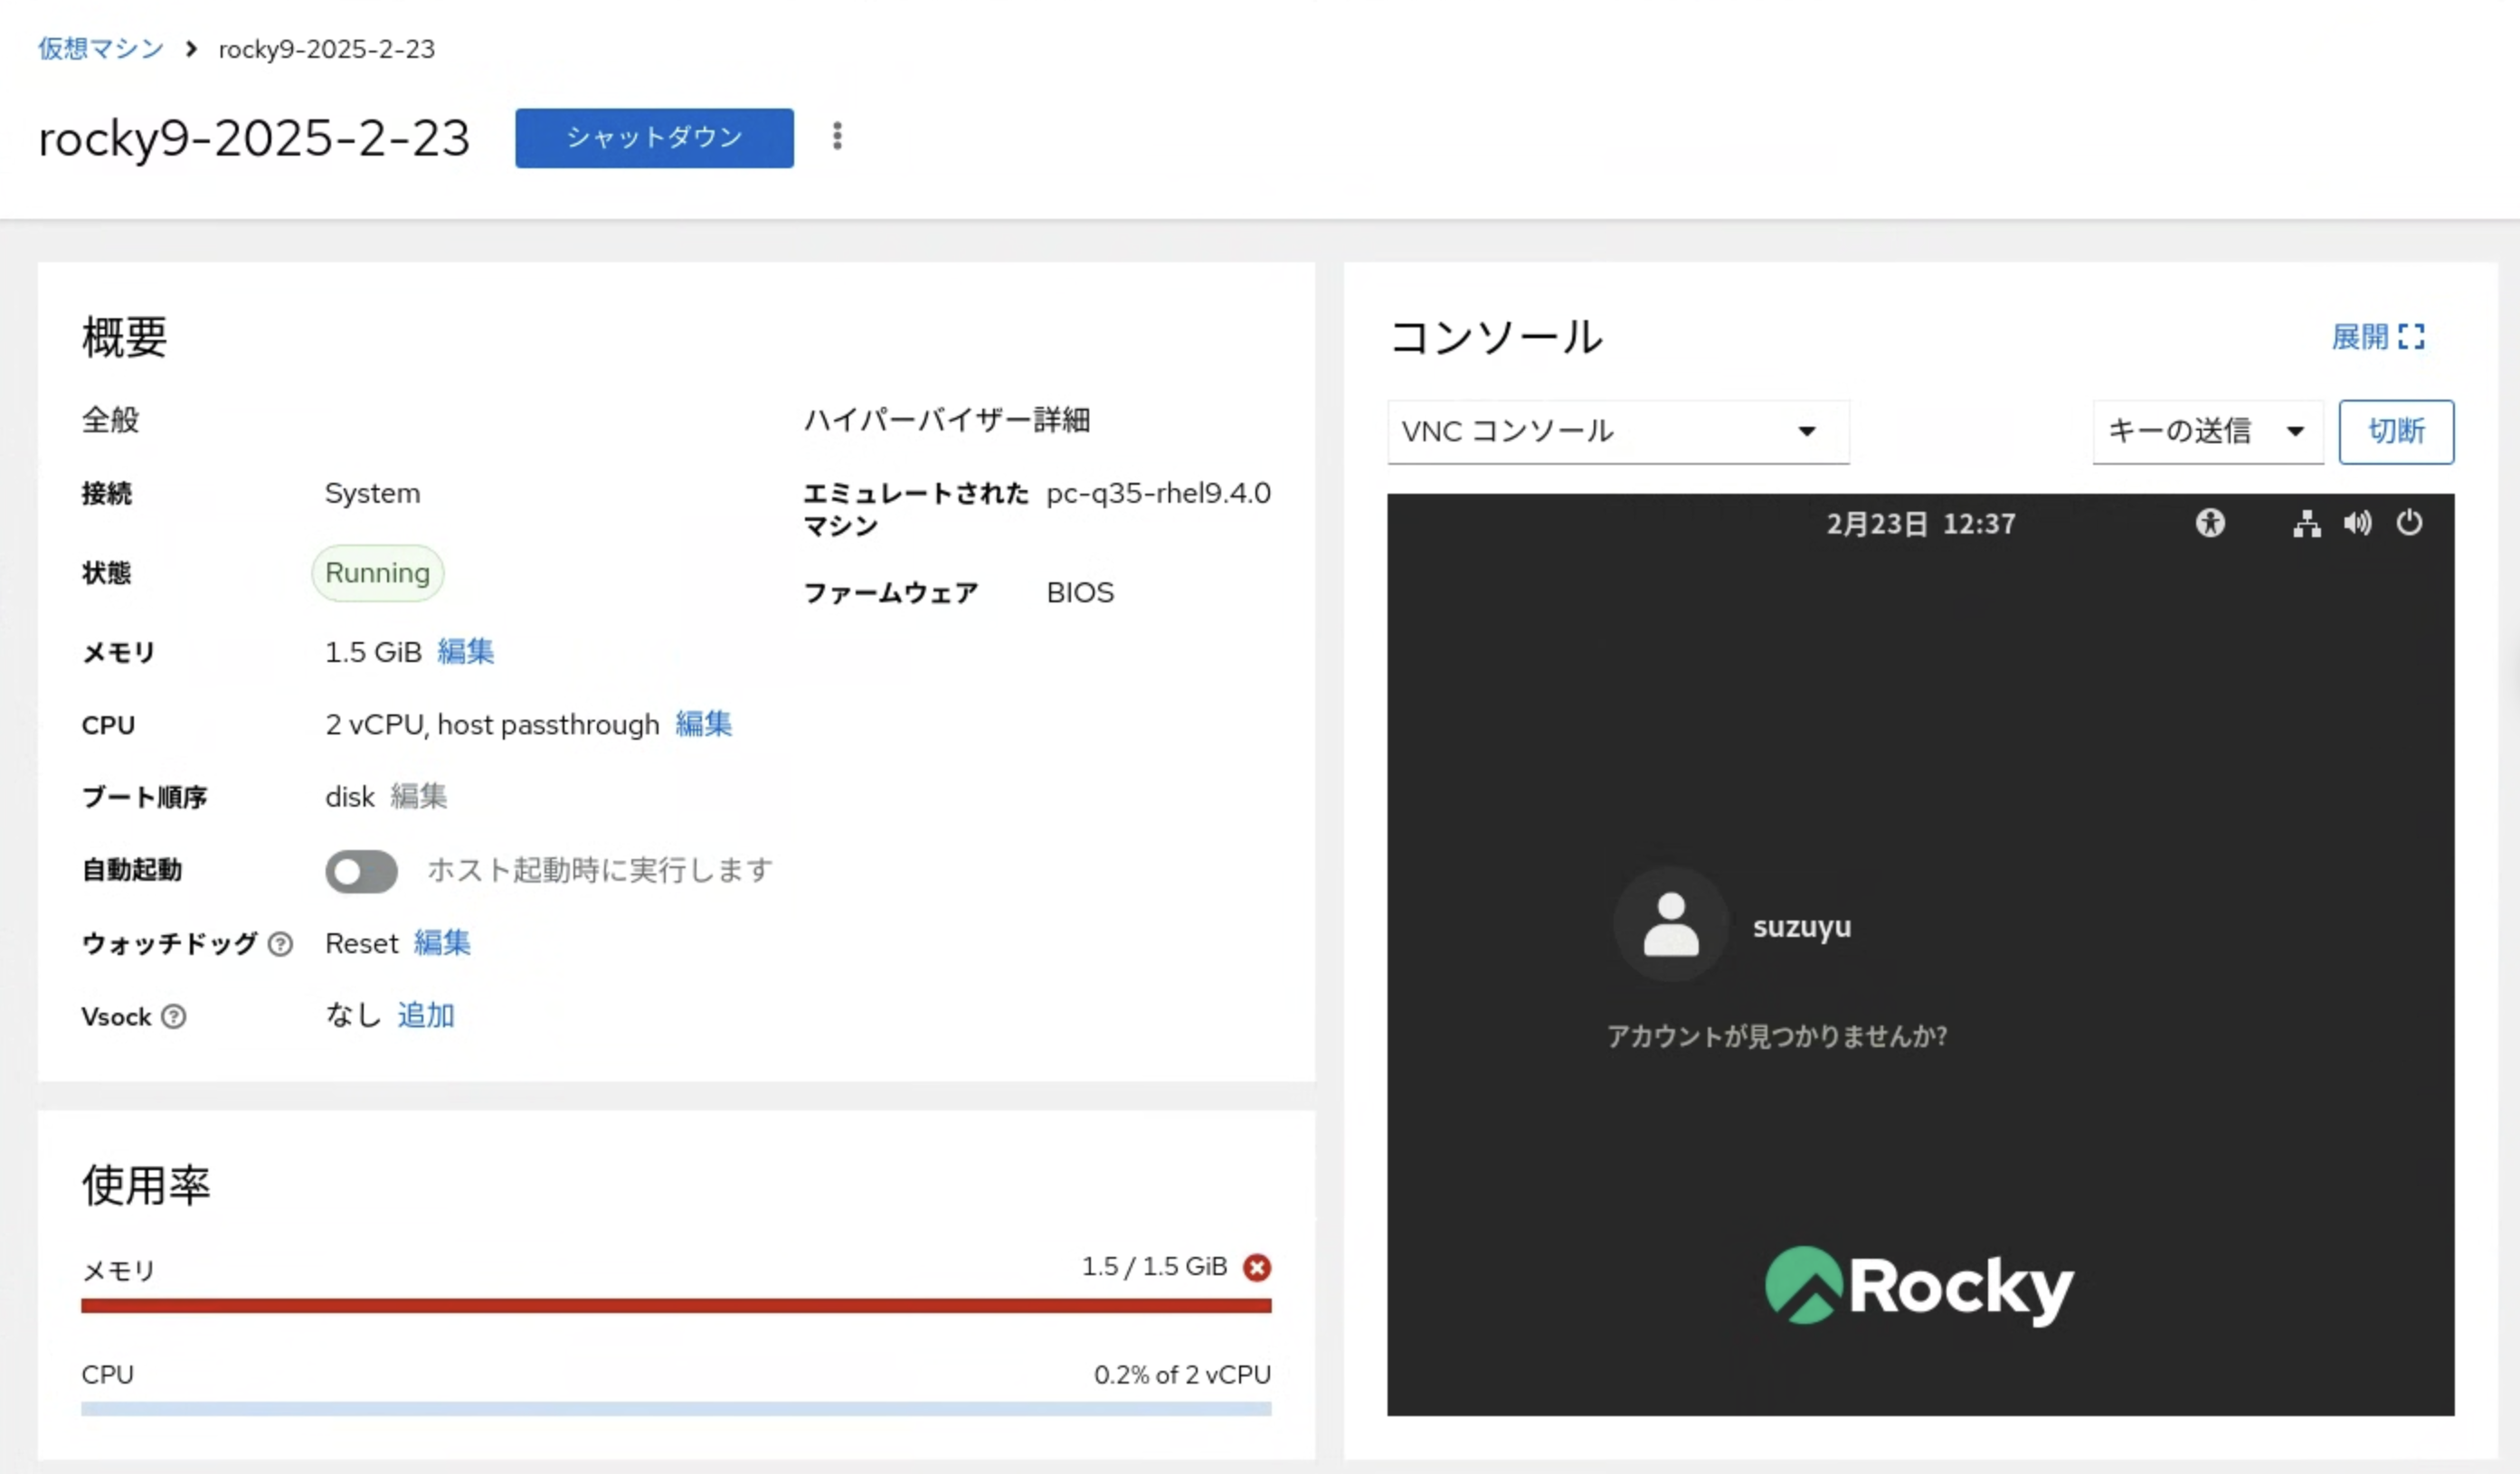The width and height of the screenshot is (2520, 1474).
Task: Edit memory via 編集 link
Action: (x=465, y=651)
